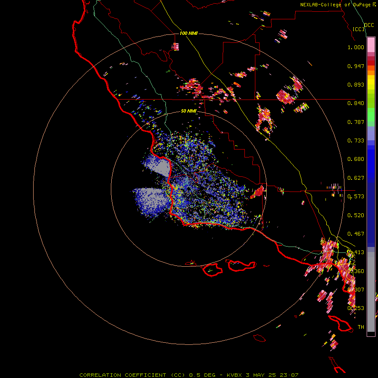Click the 0.947 scale value
Viewport: 378px width, 378px height.
coord(356,66)
